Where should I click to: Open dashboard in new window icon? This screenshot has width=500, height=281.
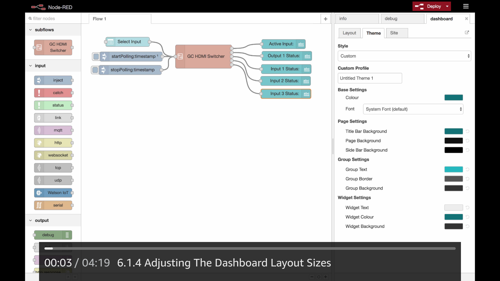[467, 33]
